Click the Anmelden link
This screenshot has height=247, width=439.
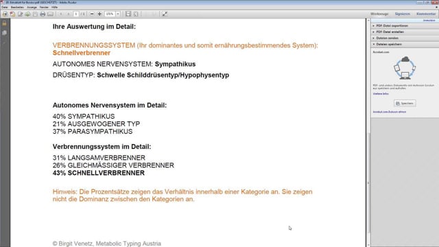[429, 21]
